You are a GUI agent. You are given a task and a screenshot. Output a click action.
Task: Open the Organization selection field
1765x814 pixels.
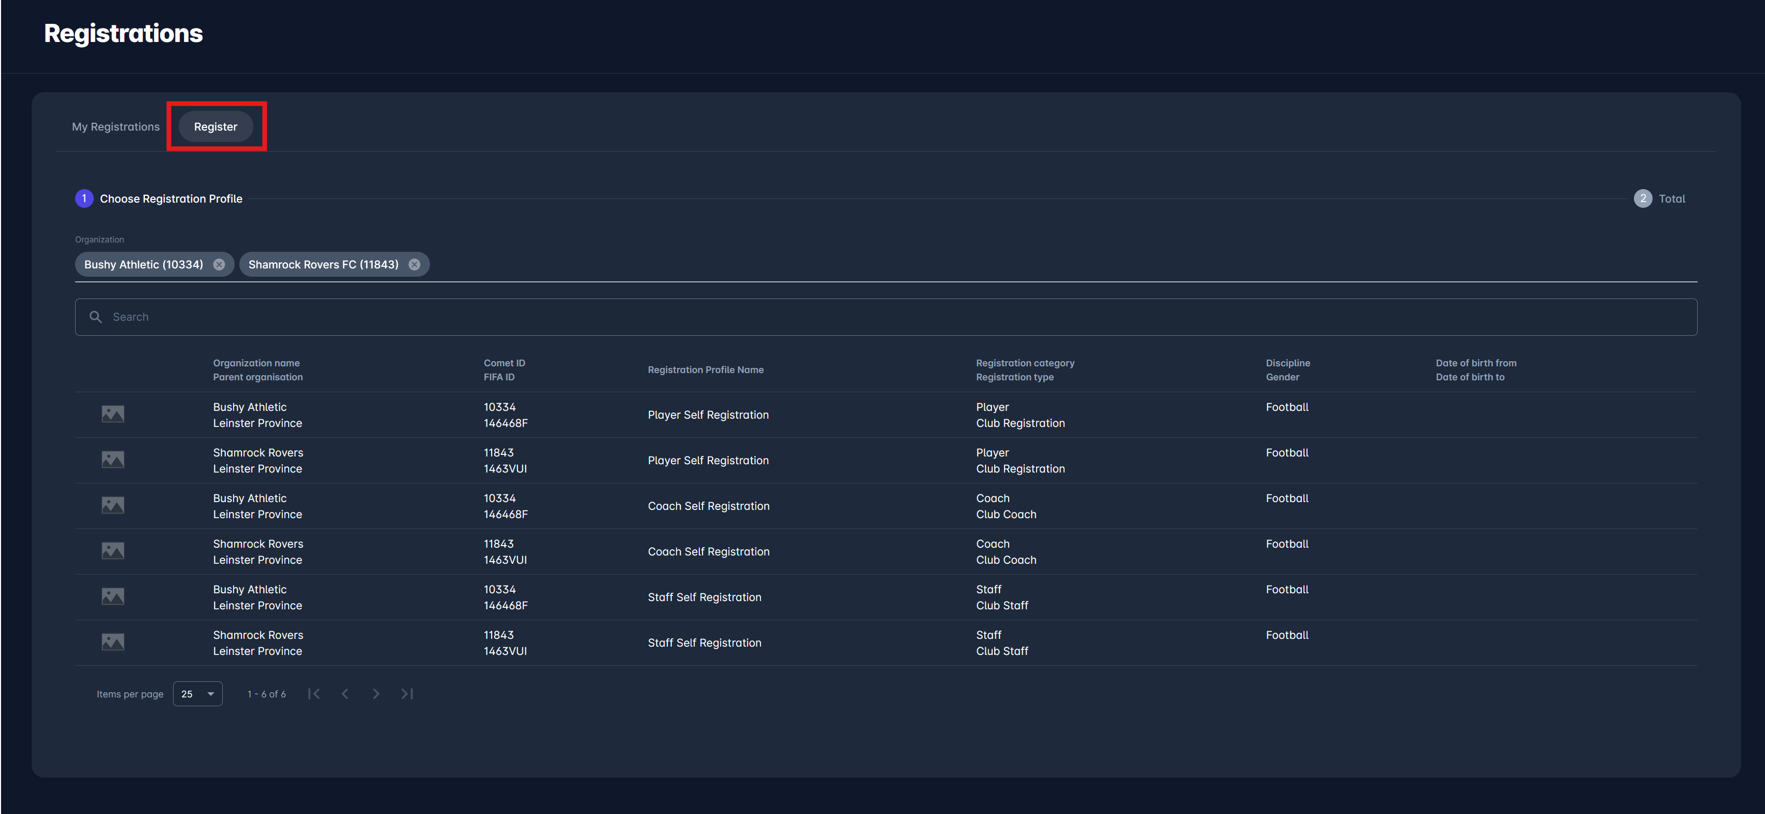click(x=1028, y=264)
